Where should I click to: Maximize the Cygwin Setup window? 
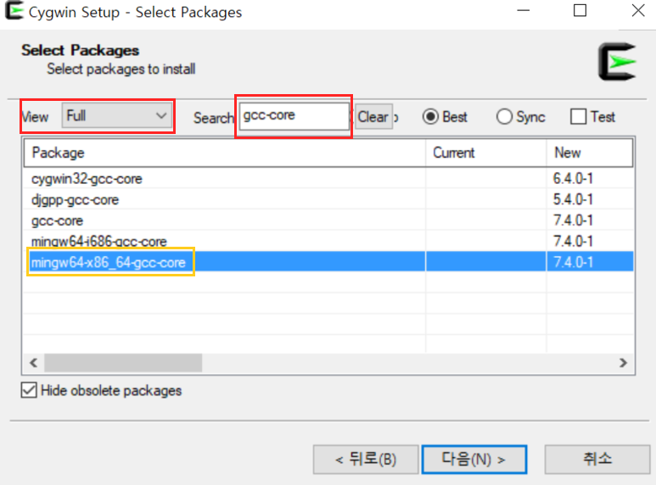pyautogui.click(x=580, y=10)
